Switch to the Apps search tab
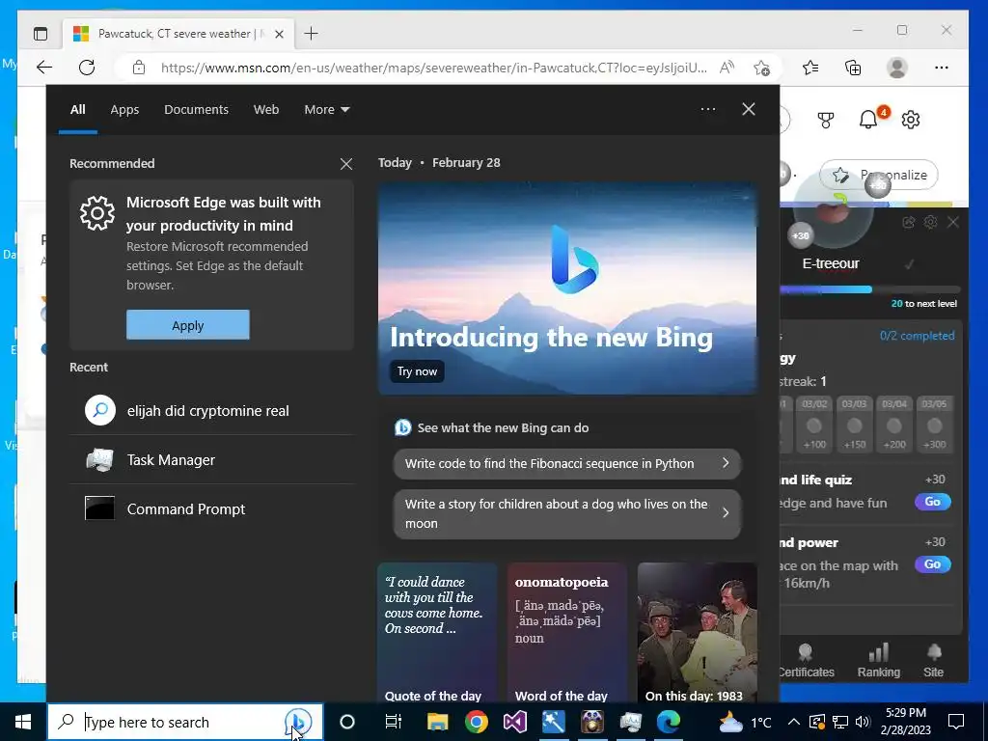The width and height of the screenshot is (988, 741). click(x=124, y=110)
